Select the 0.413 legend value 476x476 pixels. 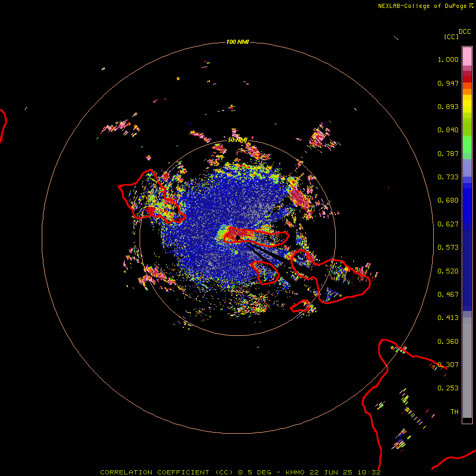click(448, 318)
